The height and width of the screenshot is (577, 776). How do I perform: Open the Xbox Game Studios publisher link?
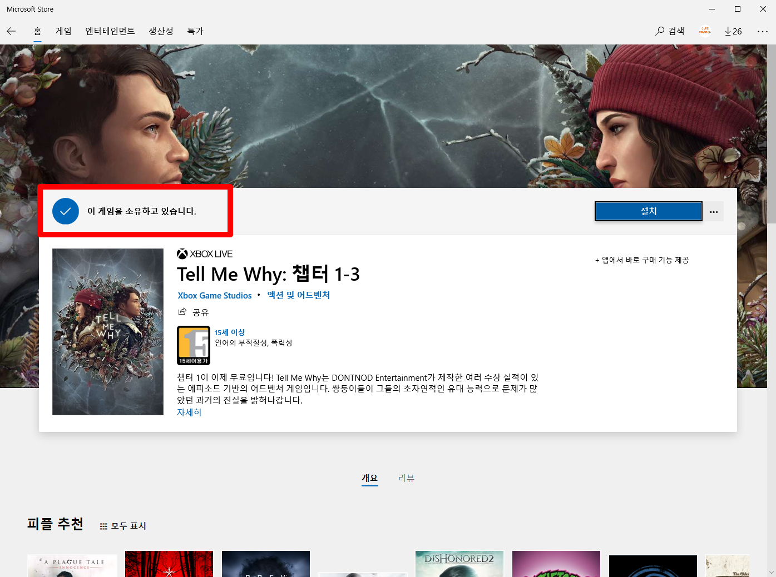coord(215,296)
